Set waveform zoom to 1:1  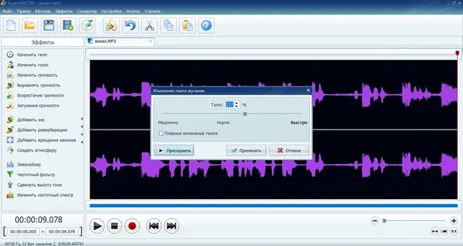454,231
